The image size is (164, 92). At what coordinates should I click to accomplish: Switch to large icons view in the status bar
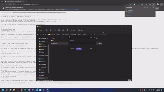coord(130,80)
